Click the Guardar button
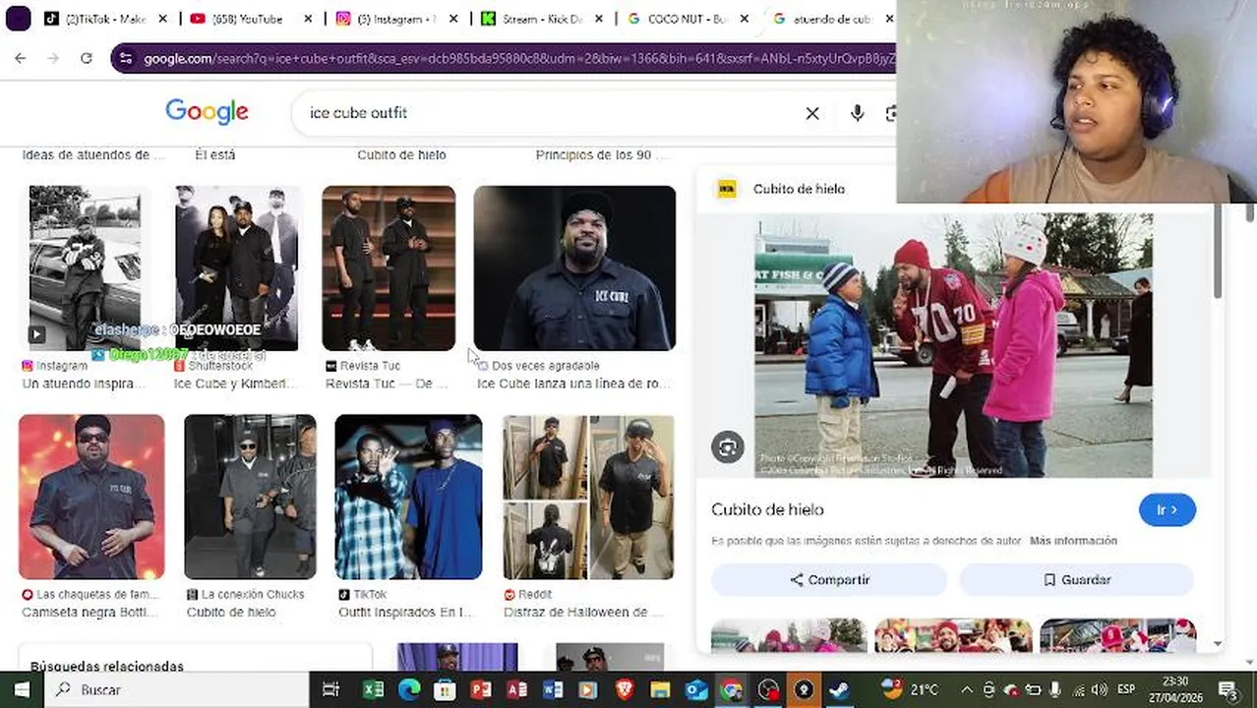Image resolution: width=1257 pixels, height=708 pixels. (1076, 580)
